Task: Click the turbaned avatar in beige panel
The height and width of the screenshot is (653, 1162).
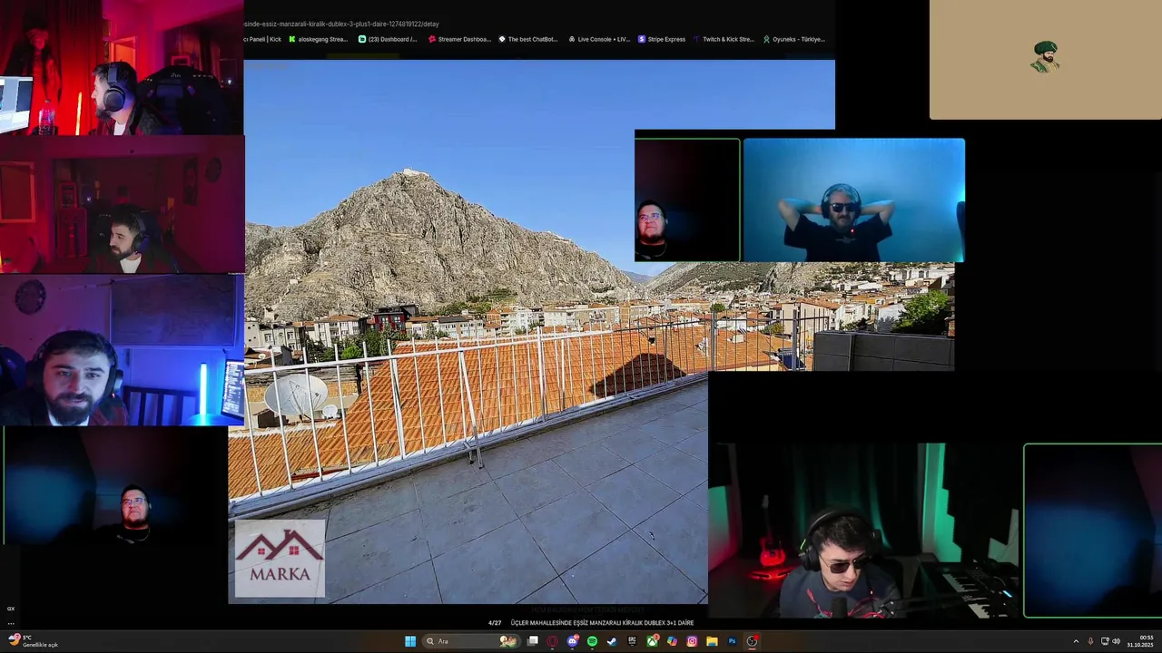Action: 1045,56
